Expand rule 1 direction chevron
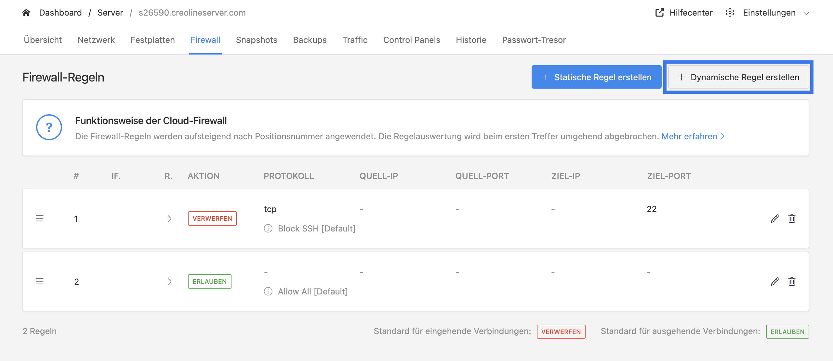Viewport: 833px width, 361px height. tap(169, 218)
